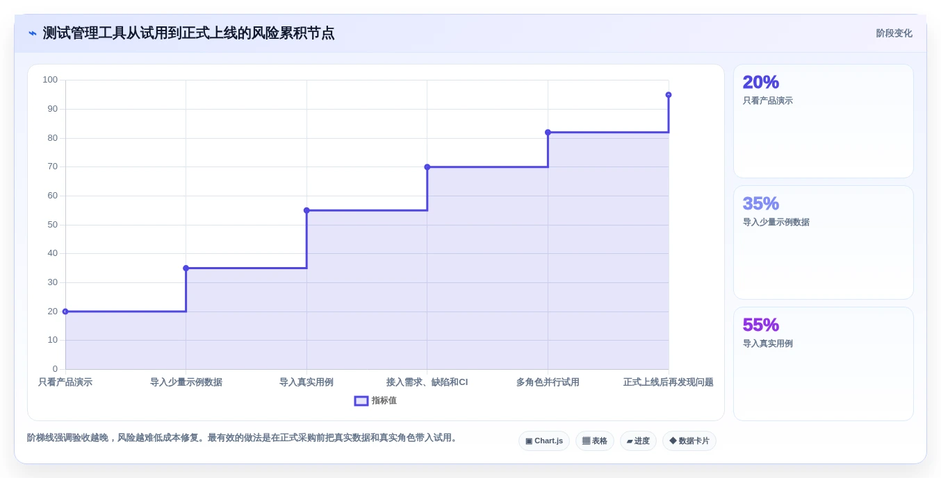The image size is (941, 478).
Task: Click the 只看产品演示 card label
Action: 768,101
